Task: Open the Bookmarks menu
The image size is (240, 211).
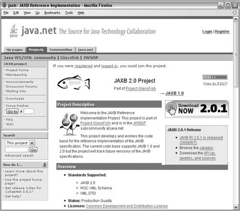Action: [52, 13]
